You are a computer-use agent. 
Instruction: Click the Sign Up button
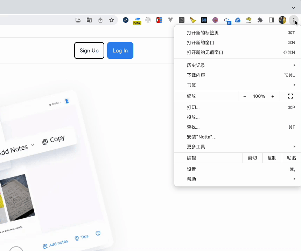tap(89, 50)
